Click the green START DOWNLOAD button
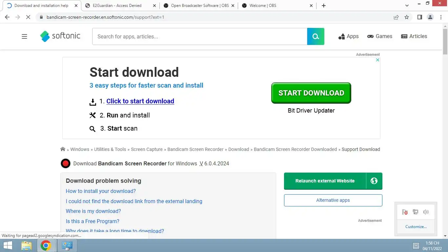Screen dimensions: 448x252 (x=311, y=93)
